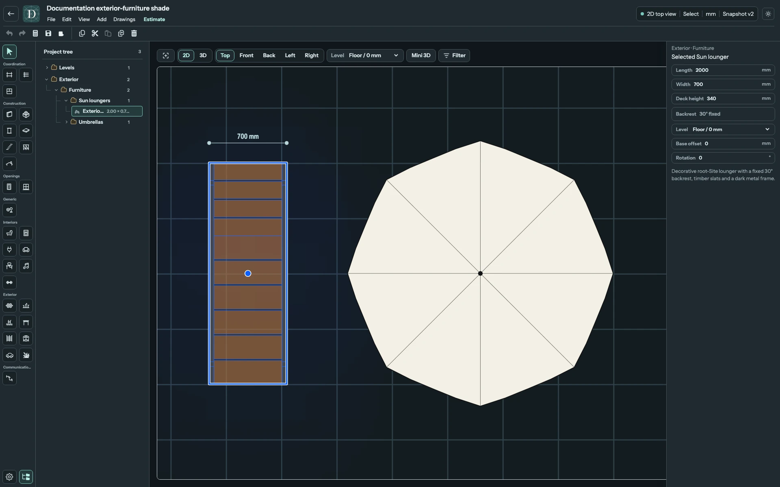This screenshot has width=780, height=487.
Task: Choose the door opening tool
Action: click(9, 187)
